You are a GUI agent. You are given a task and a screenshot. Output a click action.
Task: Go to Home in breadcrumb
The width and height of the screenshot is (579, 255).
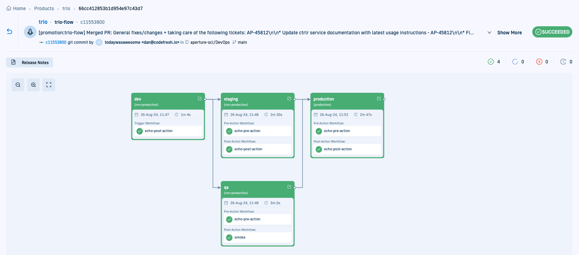click(16, 8)
